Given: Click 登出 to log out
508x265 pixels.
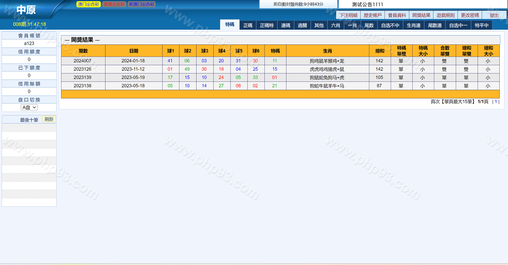Looking at the screenshot, I should 494,15.
